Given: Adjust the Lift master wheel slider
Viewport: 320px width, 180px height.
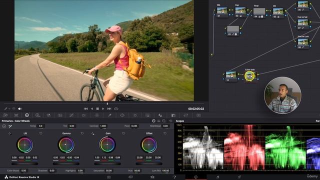Looking at the screenshot, I should pos(24,163).
